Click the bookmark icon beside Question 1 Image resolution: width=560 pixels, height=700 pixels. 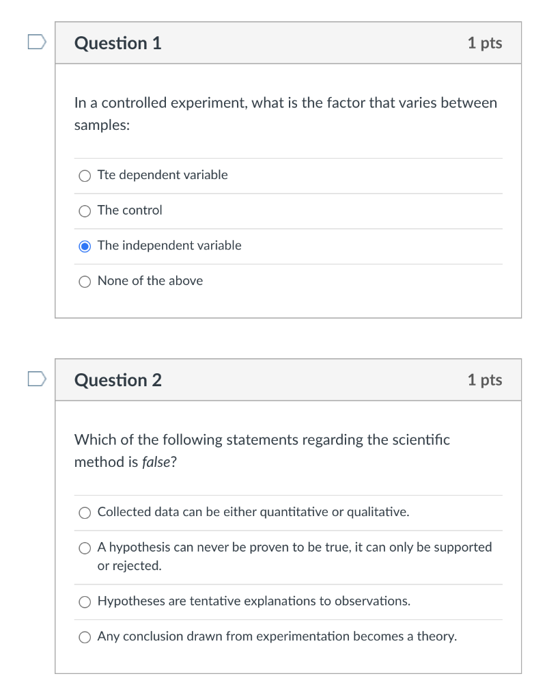38,42
